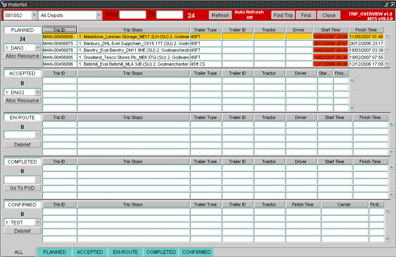Click Alloc Resource in ACCEPTED section

click(22, 101)
